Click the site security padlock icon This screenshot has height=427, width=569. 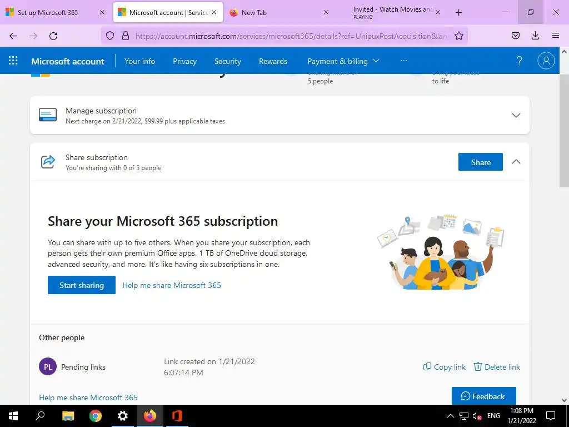(x=126, y=36)
